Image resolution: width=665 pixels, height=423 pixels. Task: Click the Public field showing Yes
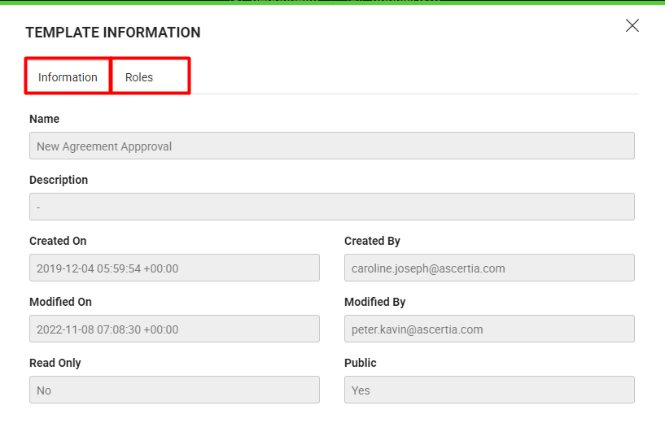[x=488, y=390]
